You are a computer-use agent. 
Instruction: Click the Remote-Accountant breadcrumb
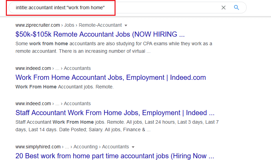[x=100, y=25]
